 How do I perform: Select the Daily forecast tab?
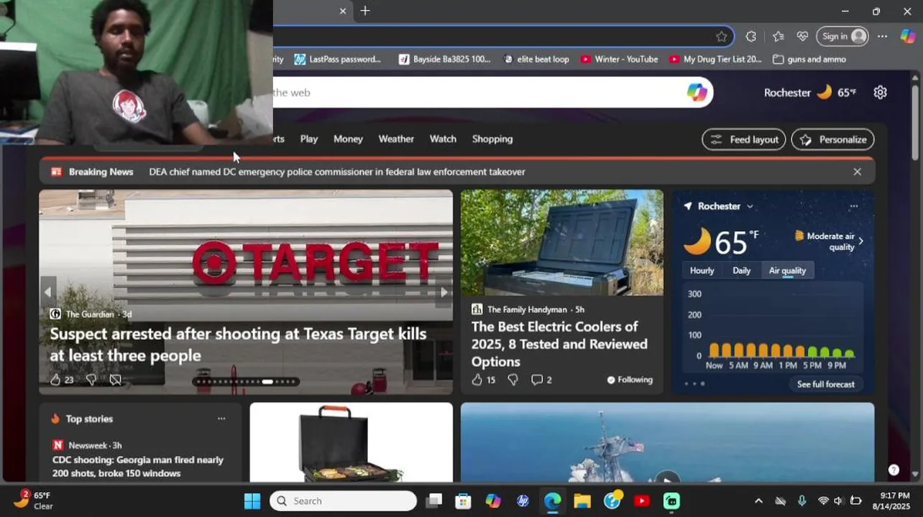click(x=741, y=271)
